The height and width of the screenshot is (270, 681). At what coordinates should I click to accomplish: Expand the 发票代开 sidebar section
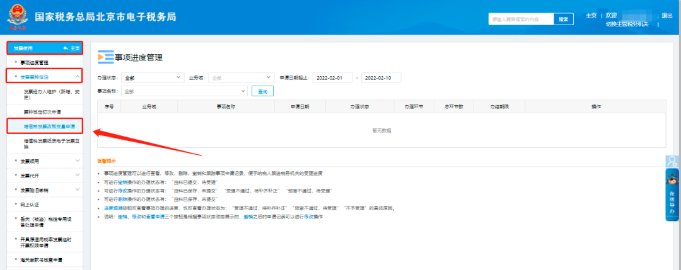(x=78, y=176)
